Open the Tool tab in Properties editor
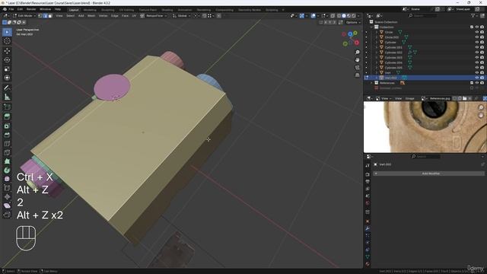487x274 pixels. [368, 166]
